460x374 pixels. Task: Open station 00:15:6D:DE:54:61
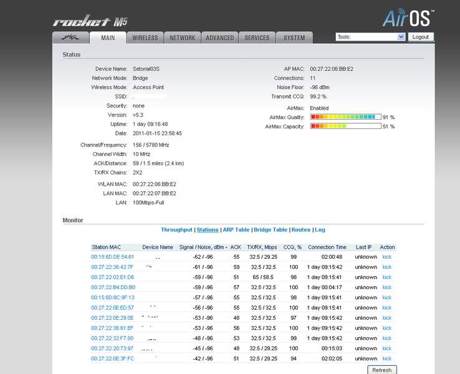[112, 257]
